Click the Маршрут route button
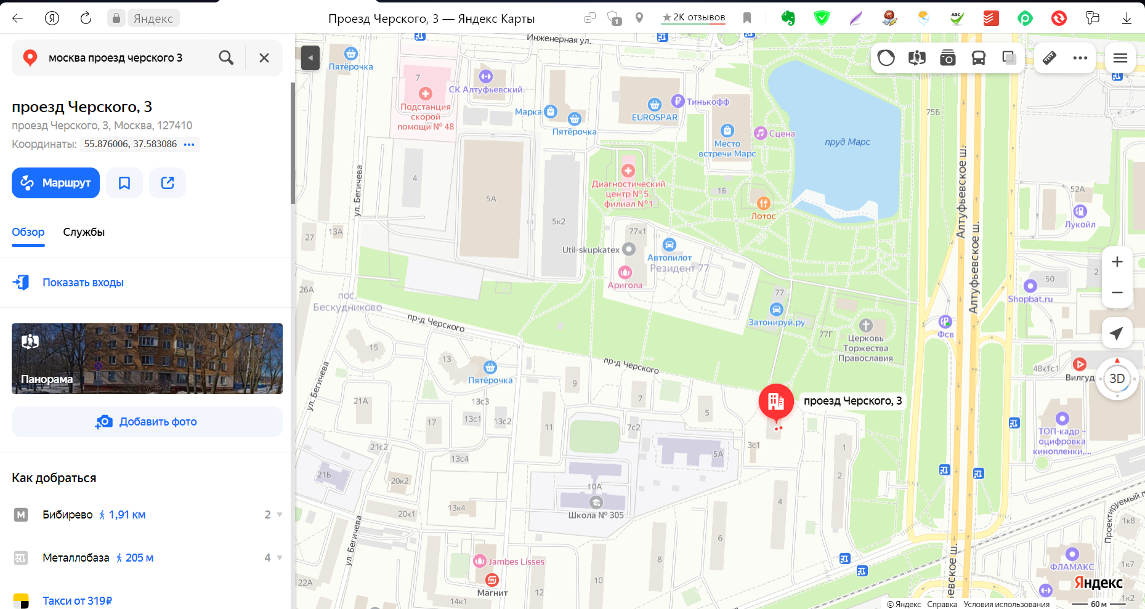The height and width of the screenshot is (609, 1145). pyautogui.click(x=55, y=183)
